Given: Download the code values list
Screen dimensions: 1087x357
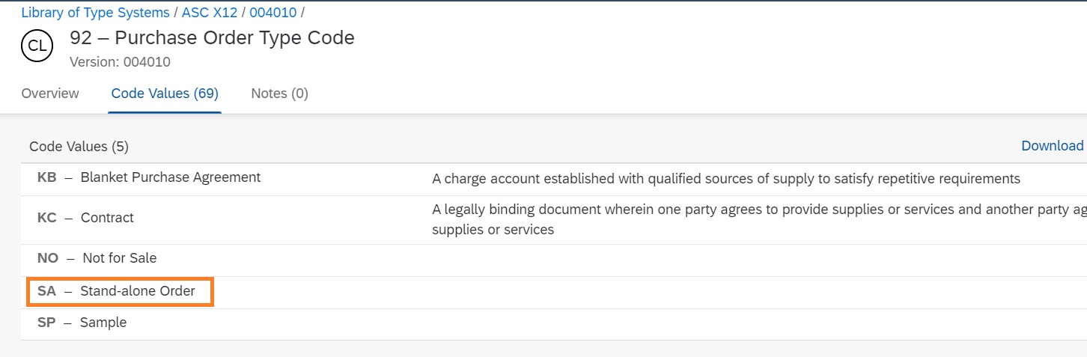Looking at the screenshot, I should (1052, 146).
